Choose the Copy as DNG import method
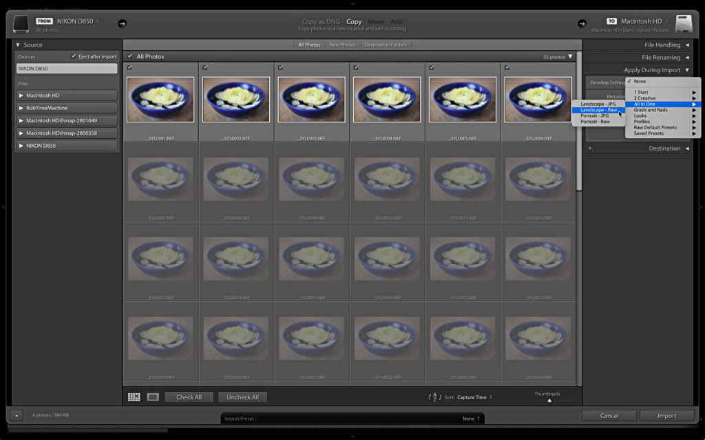 click(321, 21)
